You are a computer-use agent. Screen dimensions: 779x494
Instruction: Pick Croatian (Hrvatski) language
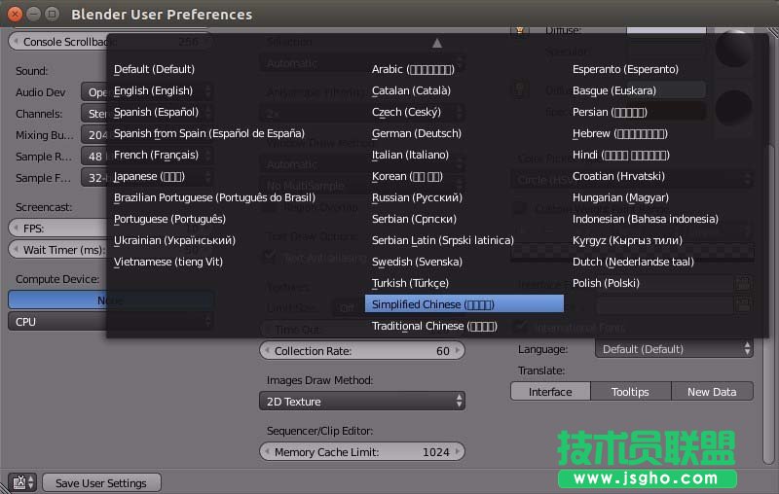click(618, 176)
